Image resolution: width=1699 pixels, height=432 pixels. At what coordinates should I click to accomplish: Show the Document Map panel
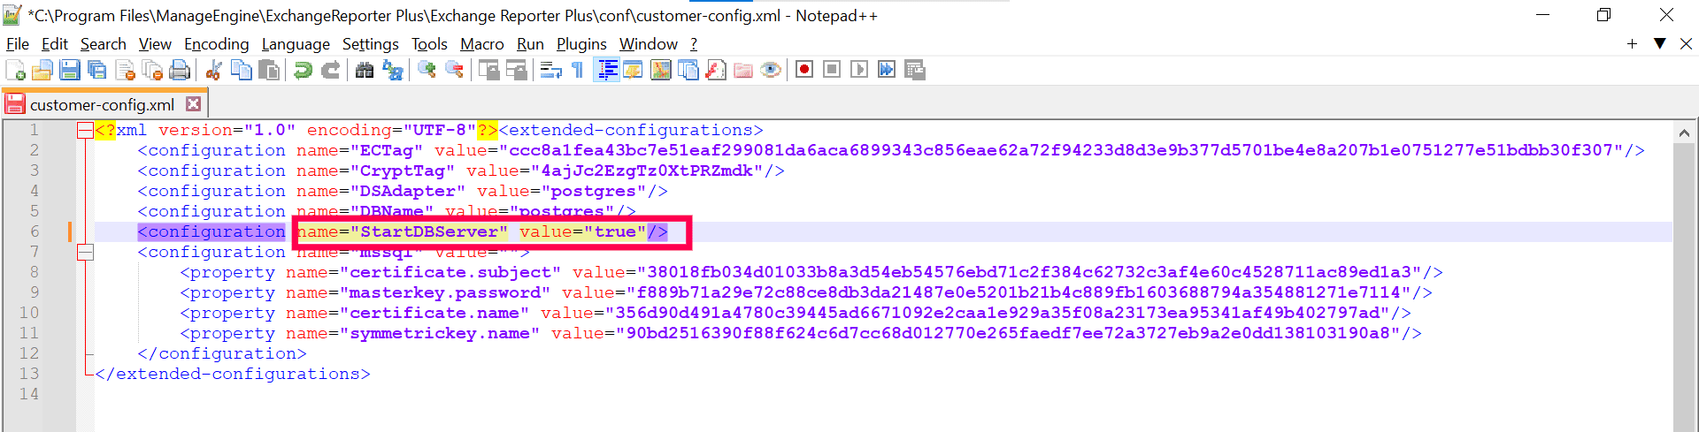(x=660, y=70)
